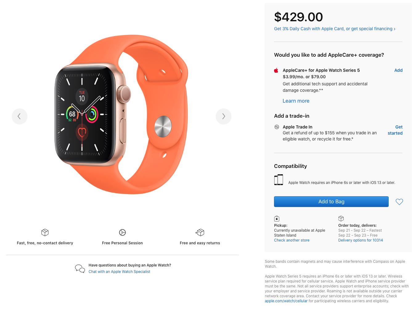
Task: Show the next watch image
Action: pos(223,116)
